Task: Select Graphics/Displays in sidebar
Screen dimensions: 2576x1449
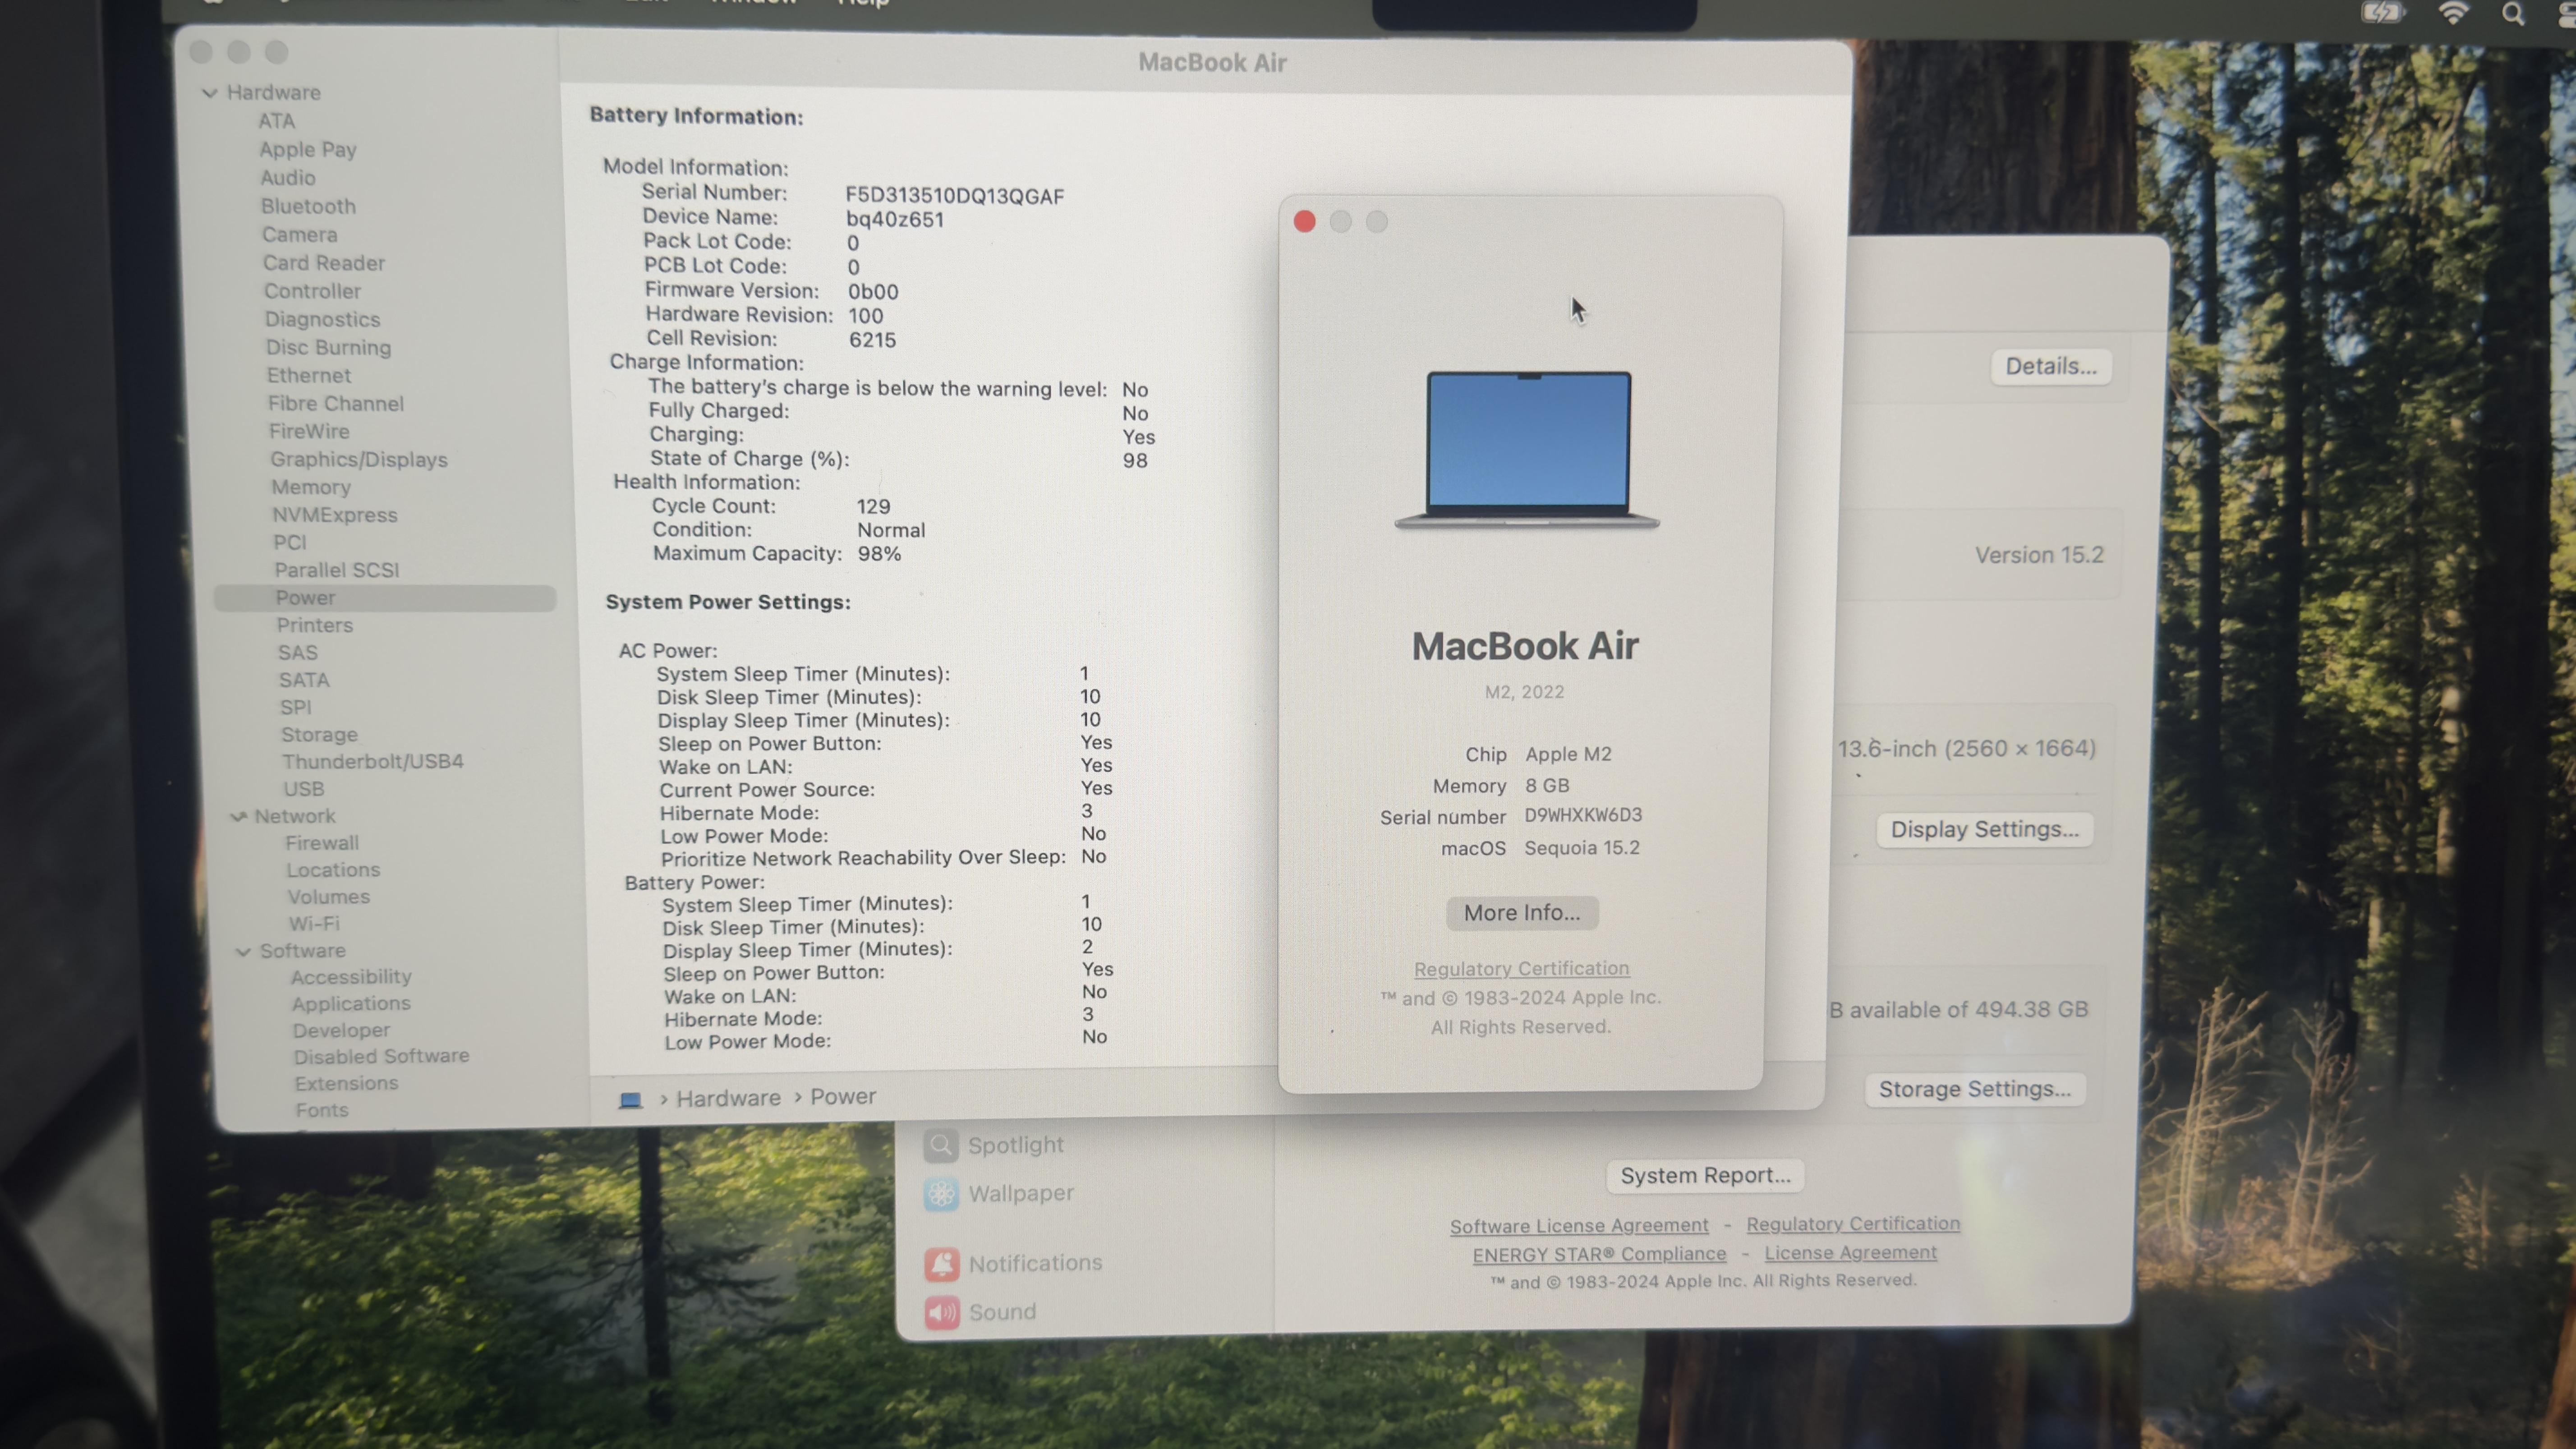Action: pos(359,460)
